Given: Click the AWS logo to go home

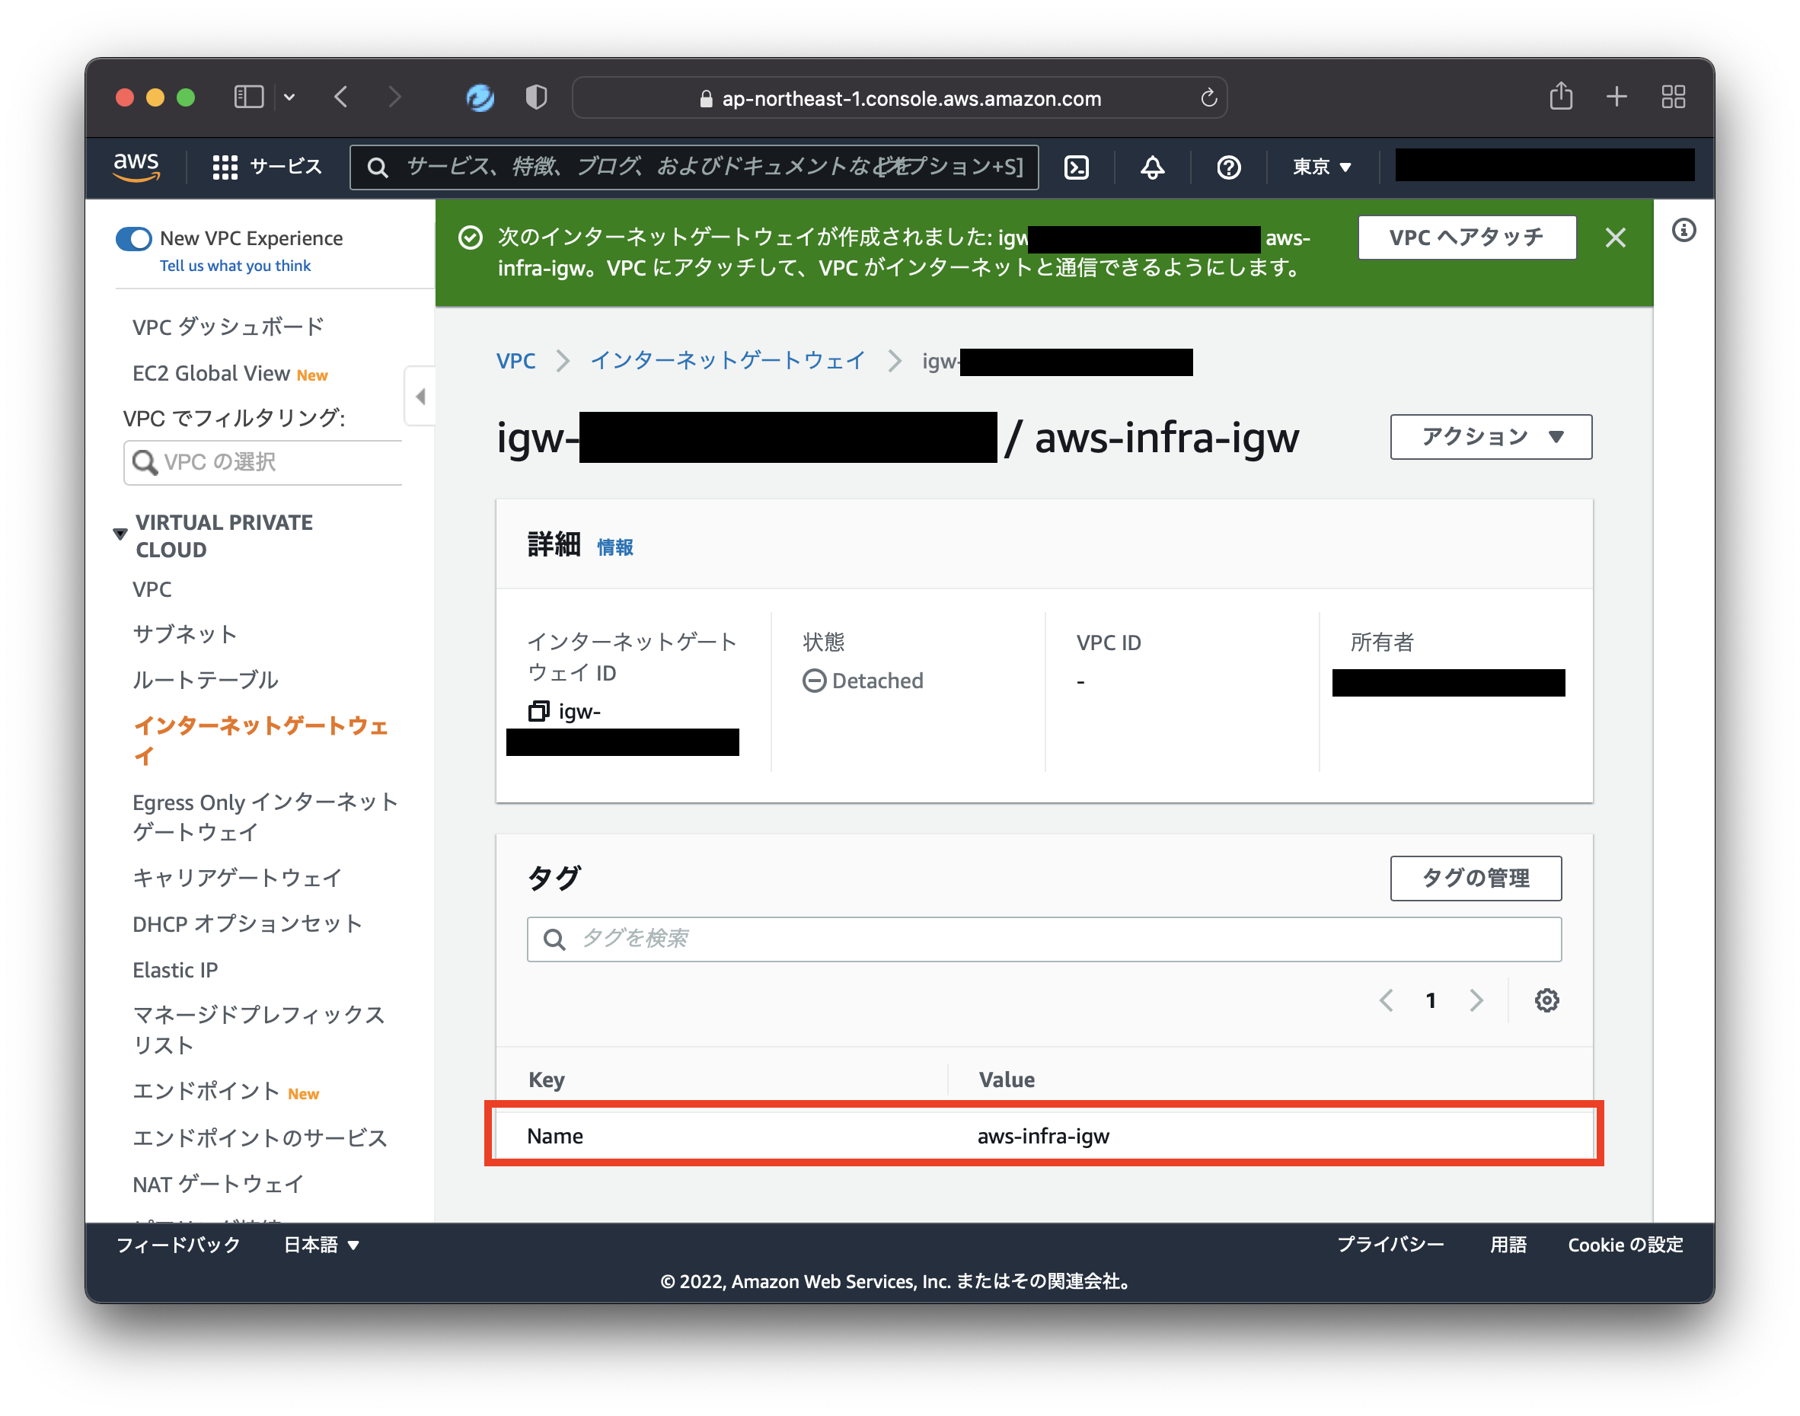Looking at the screenshot, I should point(137,166).
